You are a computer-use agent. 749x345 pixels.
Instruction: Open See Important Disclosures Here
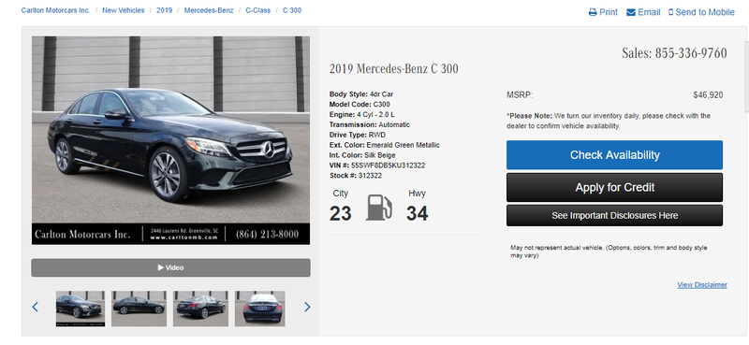[614, 216]
